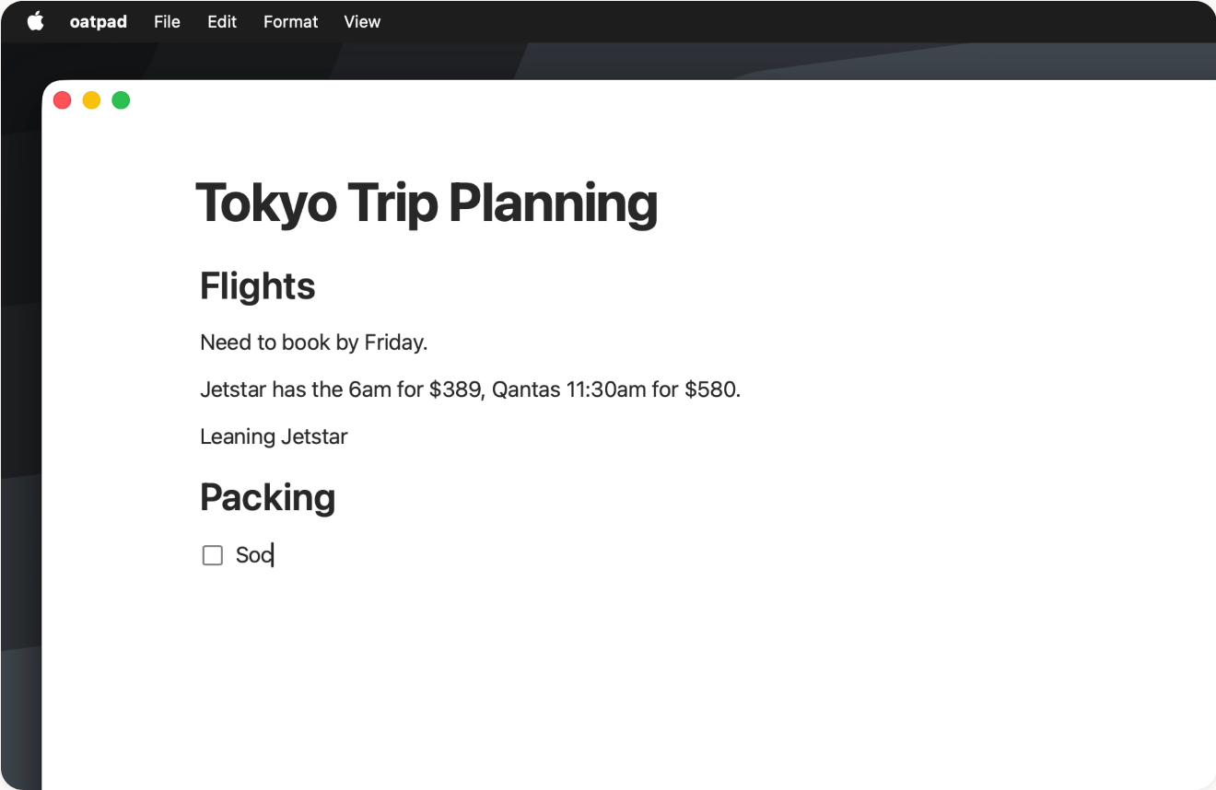The image size is (1216, 790).
Task: Close the oatpad window with red button
Action: [63, 100]
